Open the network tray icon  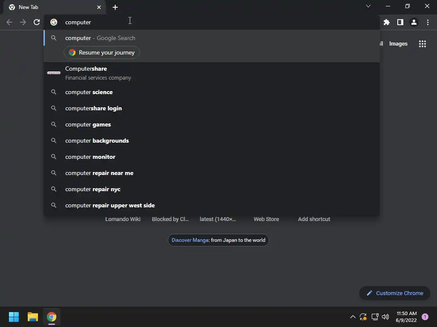[375, 317]
